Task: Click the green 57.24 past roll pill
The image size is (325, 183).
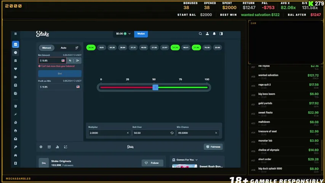Action: click(x=175, y=48)
